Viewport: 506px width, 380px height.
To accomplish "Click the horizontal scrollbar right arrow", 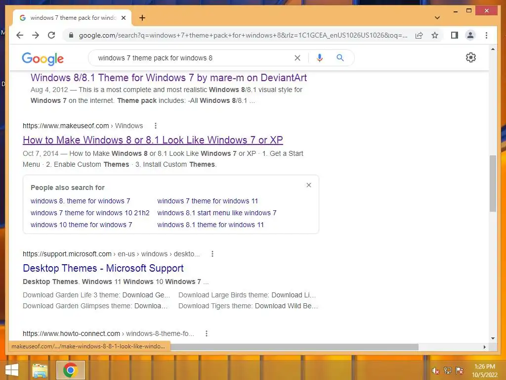I will (x=484, y=347).
